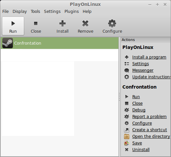
Task: Open the Help menu
Action: (x=87, y=12)
